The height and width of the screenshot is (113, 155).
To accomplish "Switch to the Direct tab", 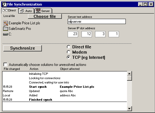I will pyautogui.click(x=10, y=10).
